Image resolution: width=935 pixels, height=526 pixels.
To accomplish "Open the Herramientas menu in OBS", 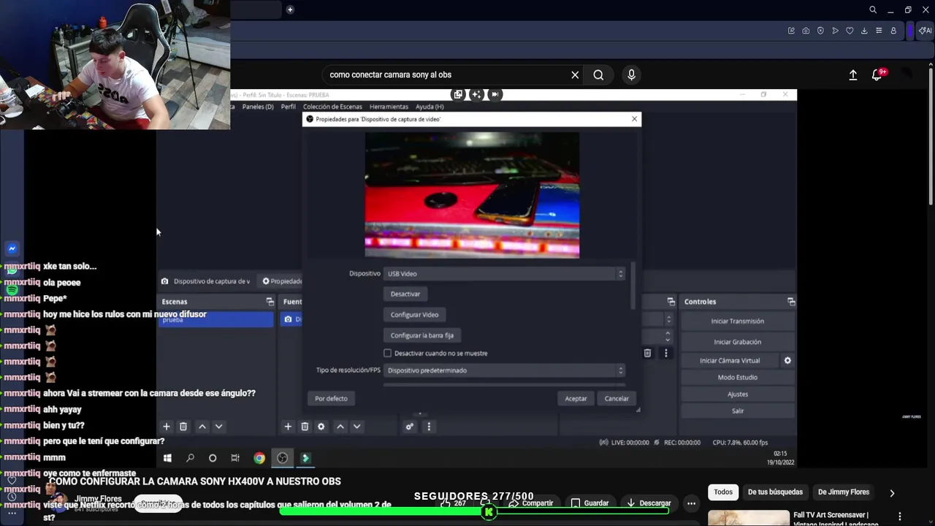I will click(x=389, y=107).
